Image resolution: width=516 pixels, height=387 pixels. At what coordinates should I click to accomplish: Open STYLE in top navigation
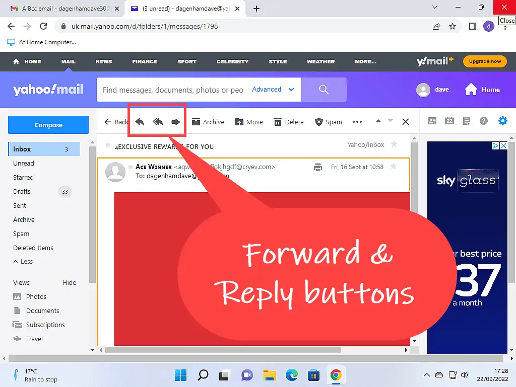click(278, 61)
